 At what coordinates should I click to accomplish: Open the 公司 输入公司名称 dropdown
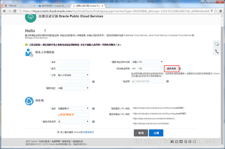pyautogui.click(x=73, y=75)
